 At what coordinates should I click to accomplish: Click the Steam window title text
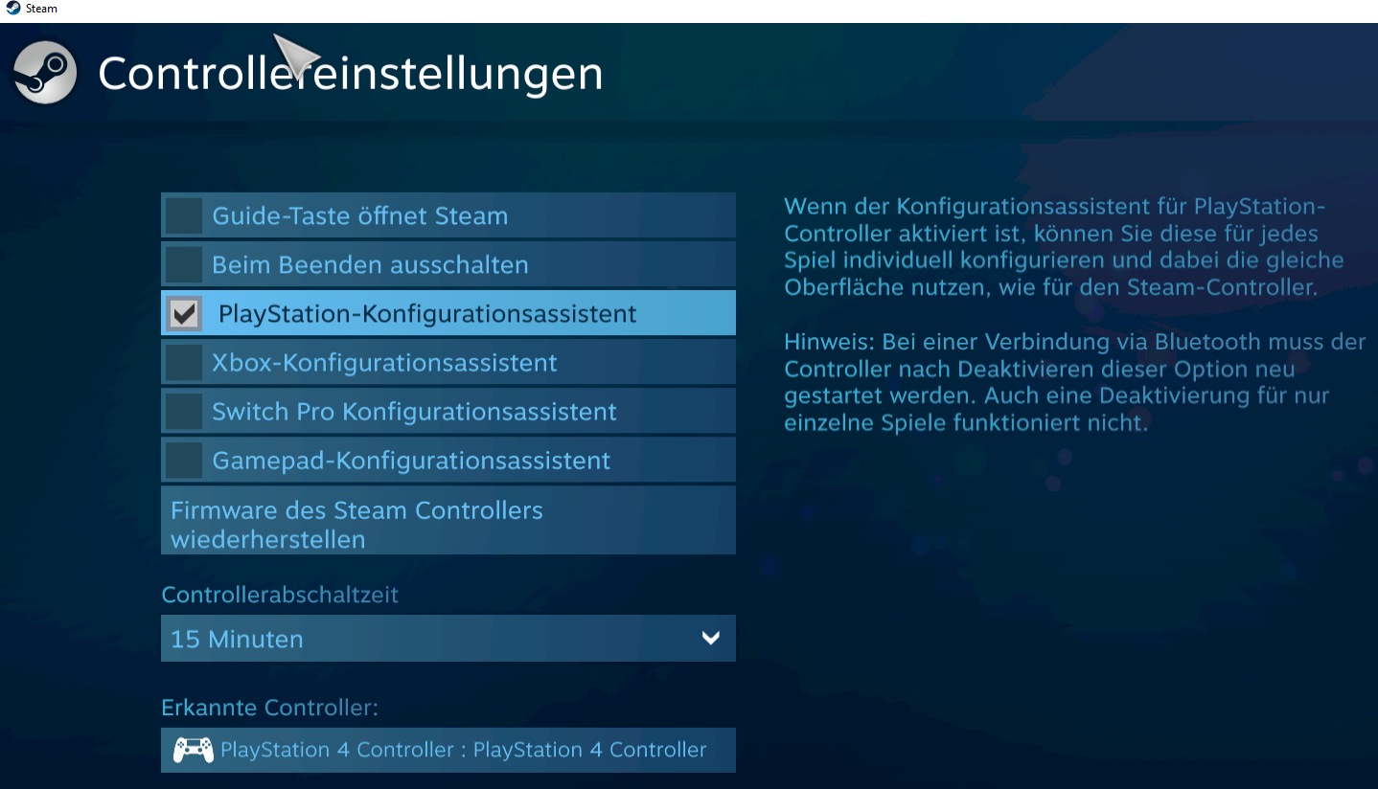tap(41, 9)
